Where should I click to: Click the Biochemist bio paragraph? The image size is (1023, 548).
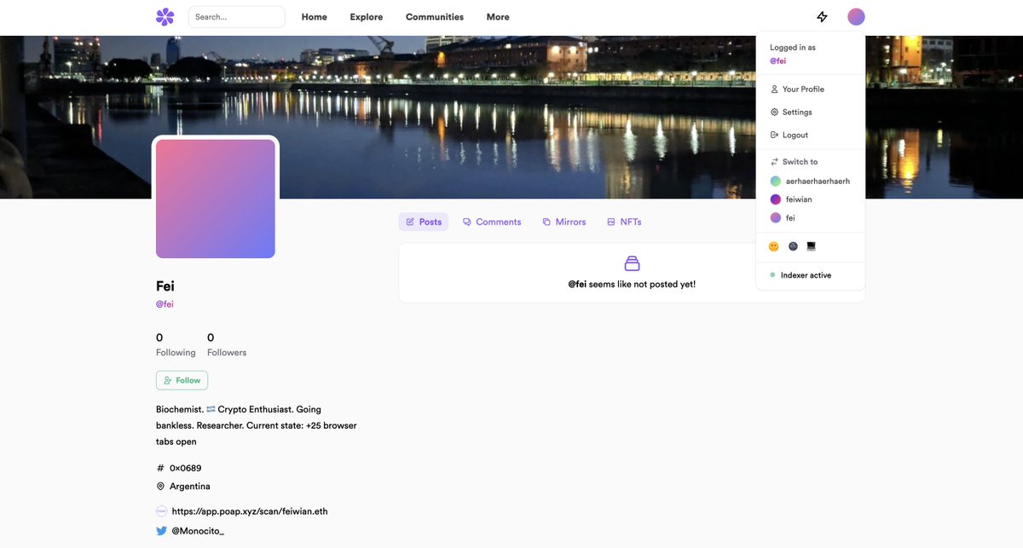click(x=257, y=425)
